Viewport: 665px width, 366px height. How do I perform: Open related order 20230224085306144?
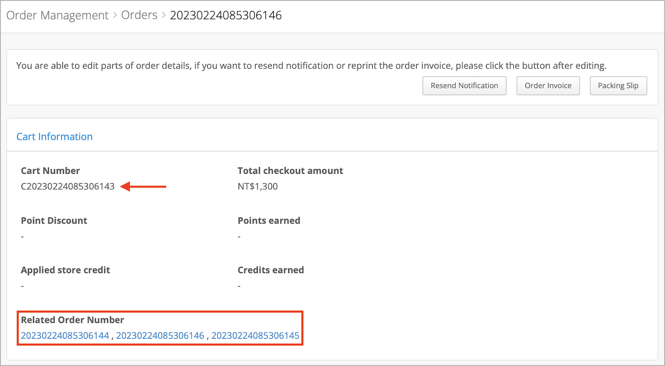tap(65, 336)
